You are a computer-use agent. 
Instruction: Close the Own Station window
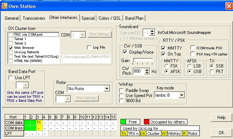pyautogui.click(x=229, y=6)
